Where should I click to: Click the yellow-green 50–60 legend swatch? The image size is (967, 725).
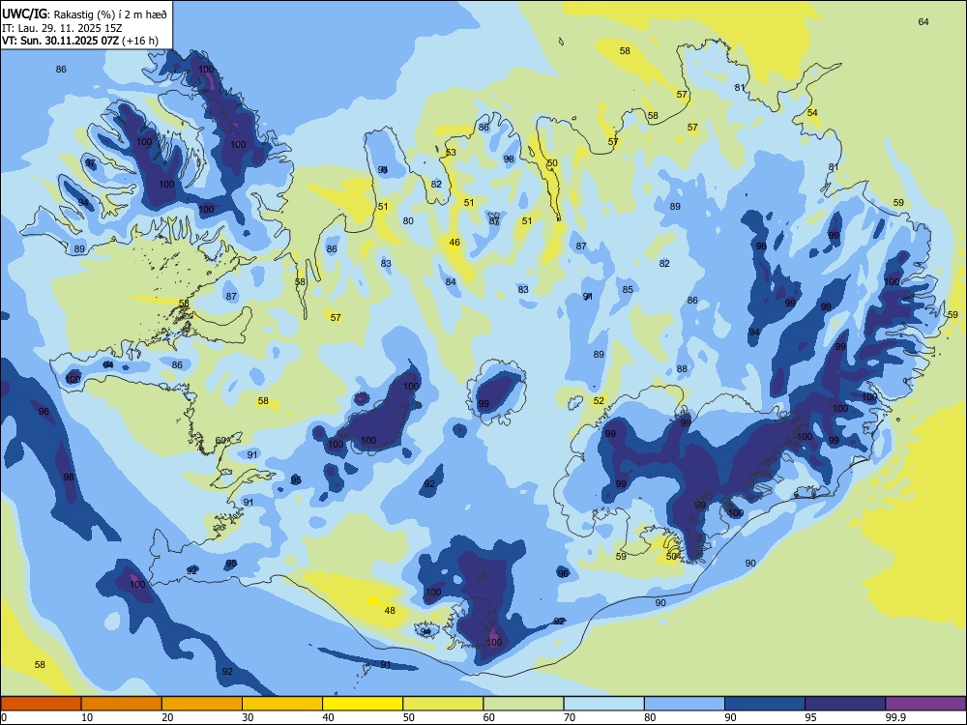443,704
